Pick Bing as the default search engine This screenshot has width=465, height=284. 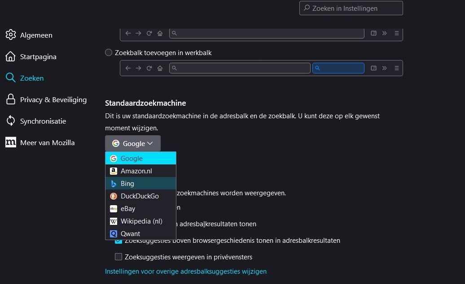pyautogui.click(x=140, y=183)
